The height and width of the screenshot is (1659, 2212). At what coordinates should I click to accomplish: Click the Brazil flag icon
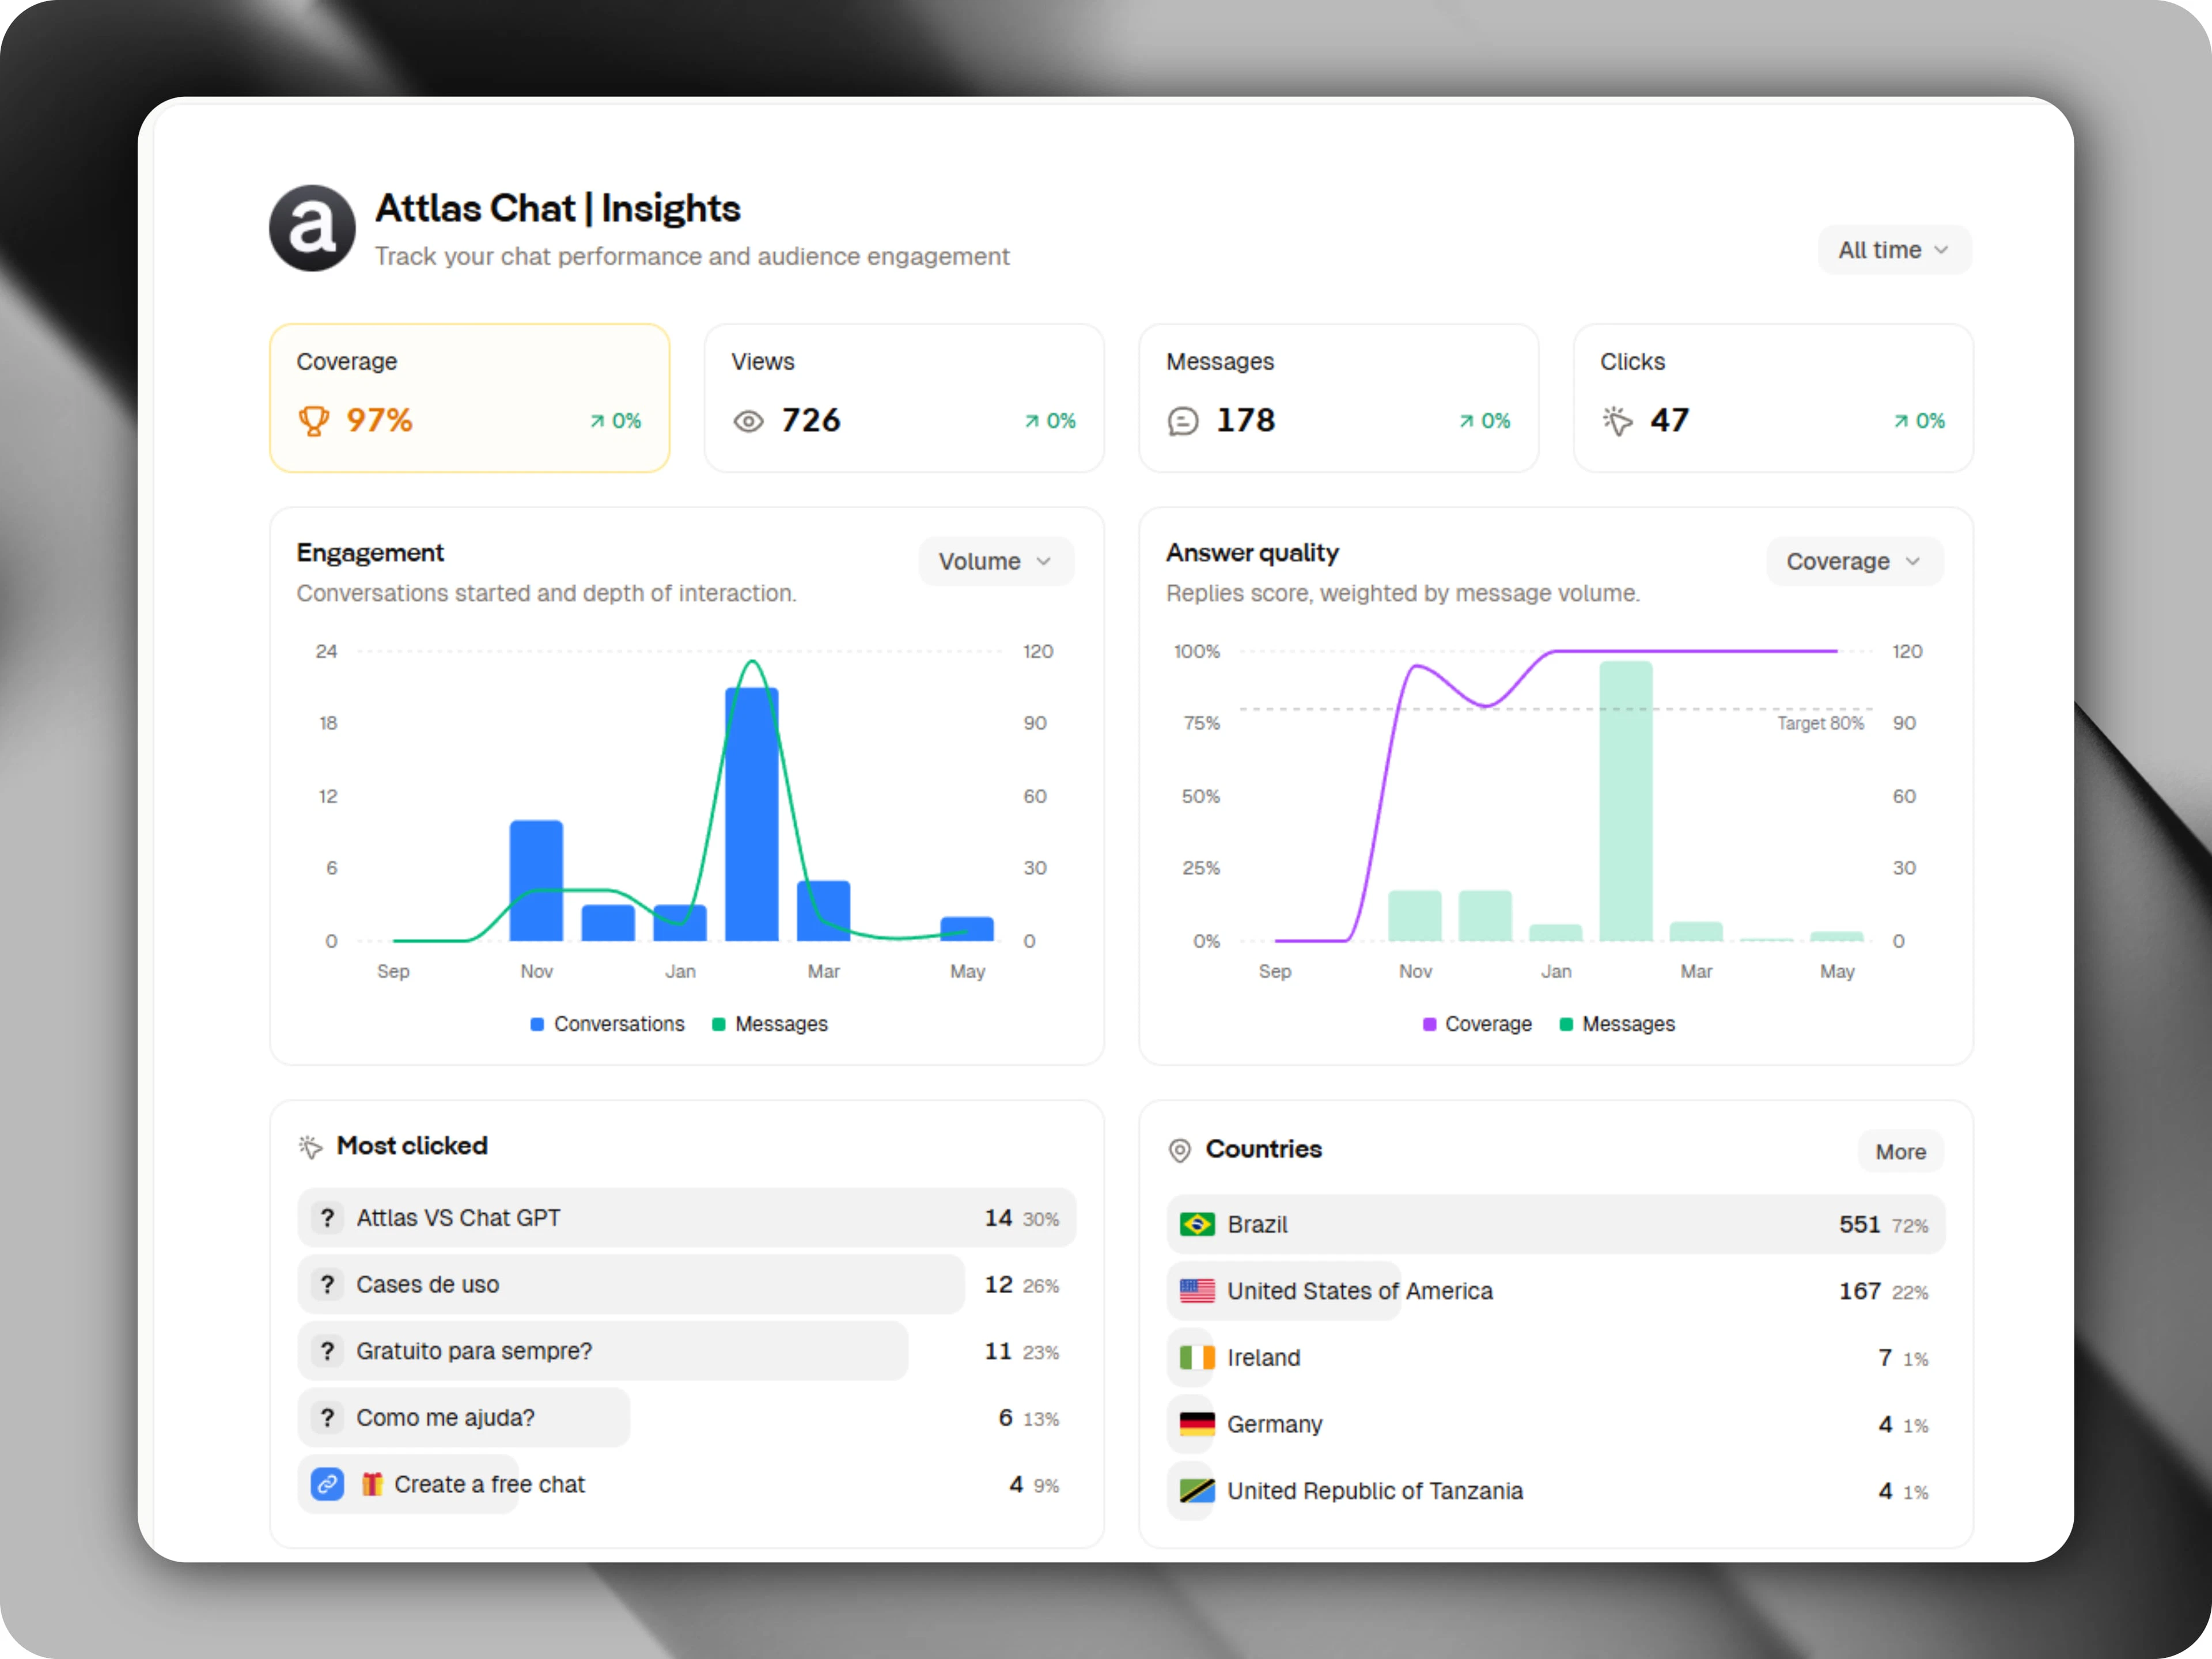[1197, 1225]
